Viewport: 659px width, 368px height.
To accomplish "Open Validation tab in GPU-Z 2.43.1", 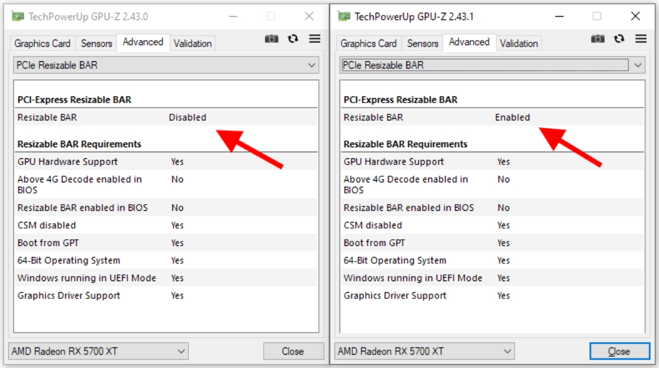I will click(x=519, y=43).
